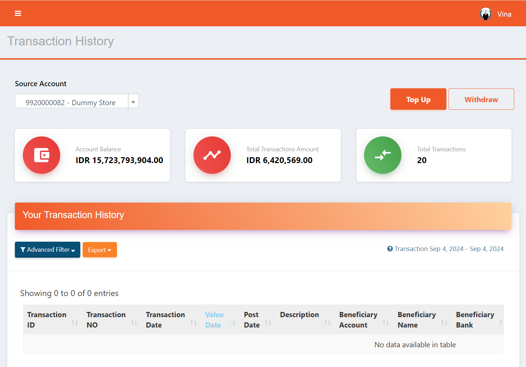The image size is (526, 367).
Task: Click the question mark help icon
Action: [390, 249]
